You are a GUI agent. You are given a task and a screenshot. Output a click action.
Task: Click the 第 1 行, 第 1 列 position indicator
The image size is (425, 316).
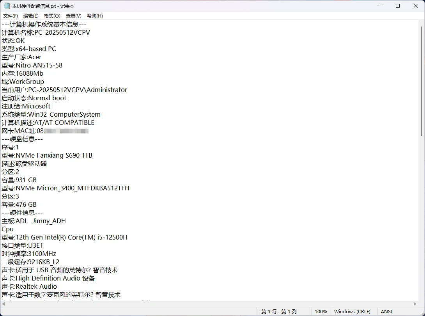point(279,312)
